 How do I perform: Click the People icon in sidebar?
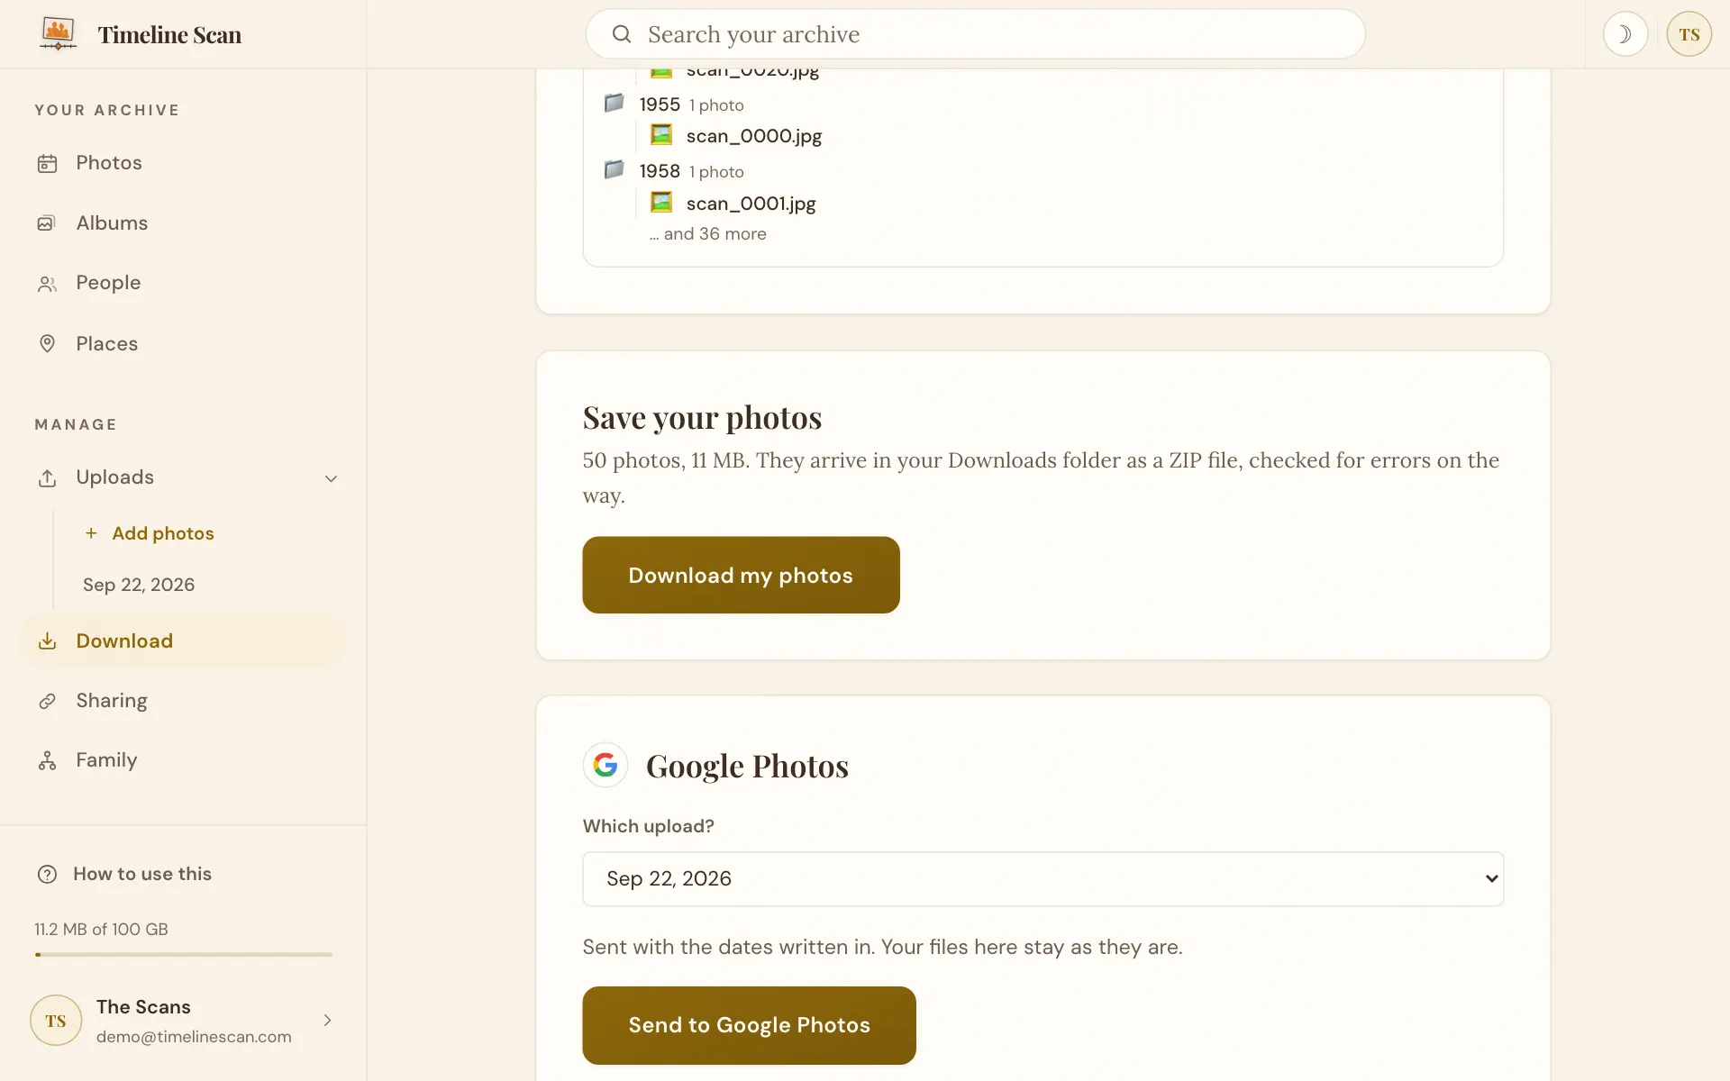click(x=48, y=285)
